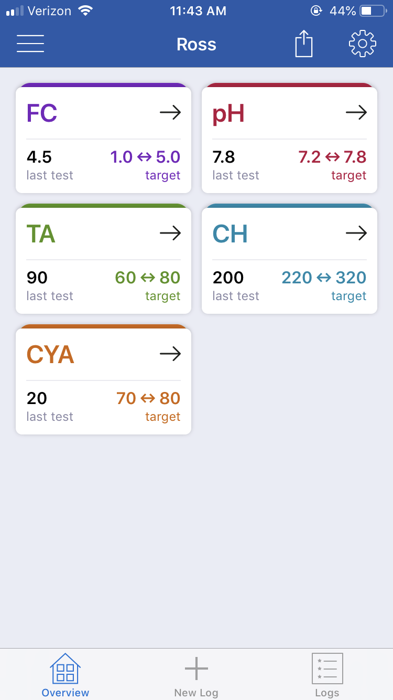Select the New Log tab label

coord(196,693)
